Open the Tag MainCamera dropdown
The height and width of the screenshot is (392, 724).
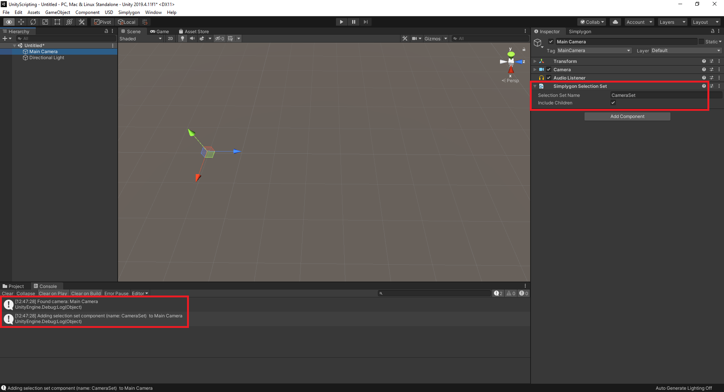pyautogui.click(x=594, y=51)
